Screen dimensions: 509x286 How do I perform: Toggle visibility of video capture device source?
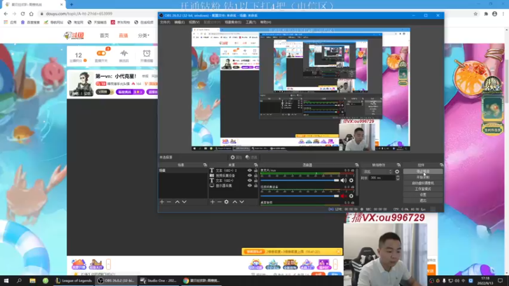coord(249,175)
